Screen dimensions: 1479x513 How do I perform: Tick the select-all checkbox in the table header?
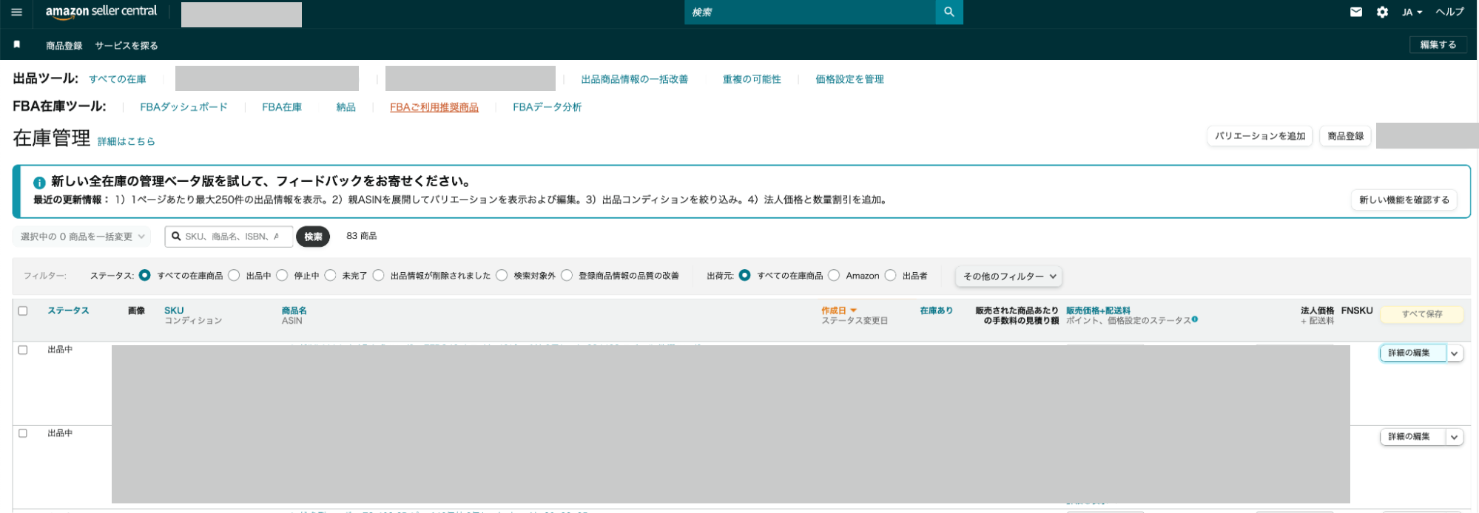click(23, 311)
